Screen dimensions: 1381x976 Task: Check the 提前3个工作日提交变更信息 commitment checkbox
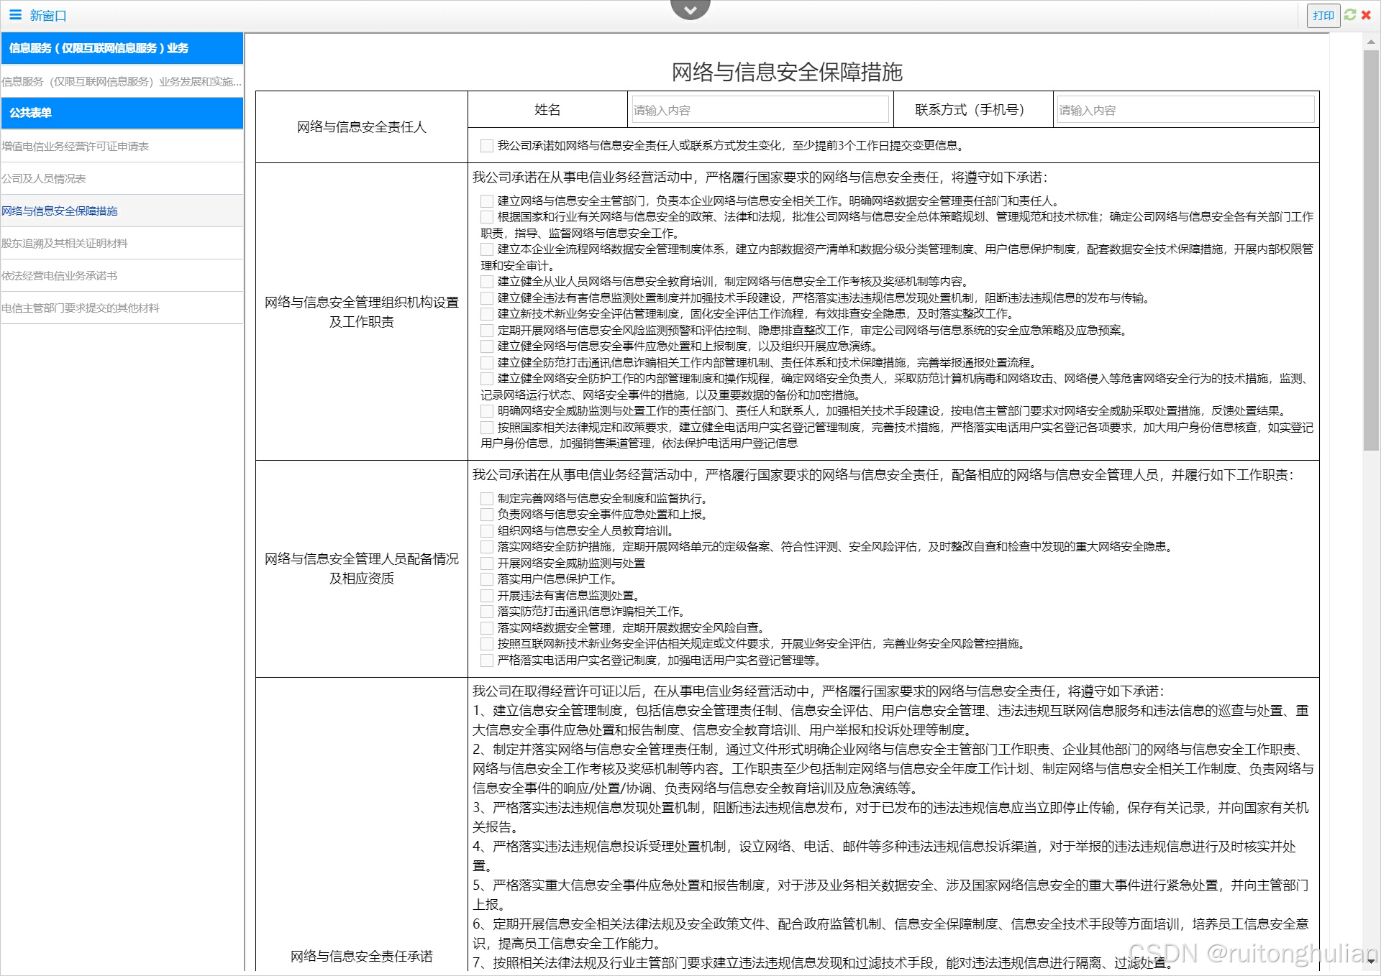(487, 146)
